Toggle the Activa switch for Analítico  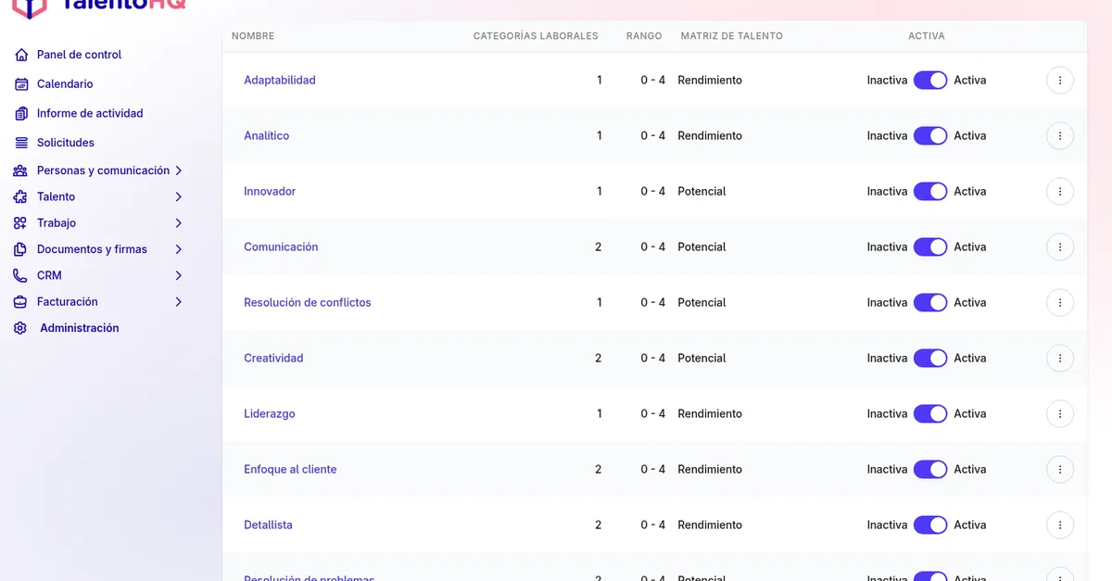tap(930, 135)
